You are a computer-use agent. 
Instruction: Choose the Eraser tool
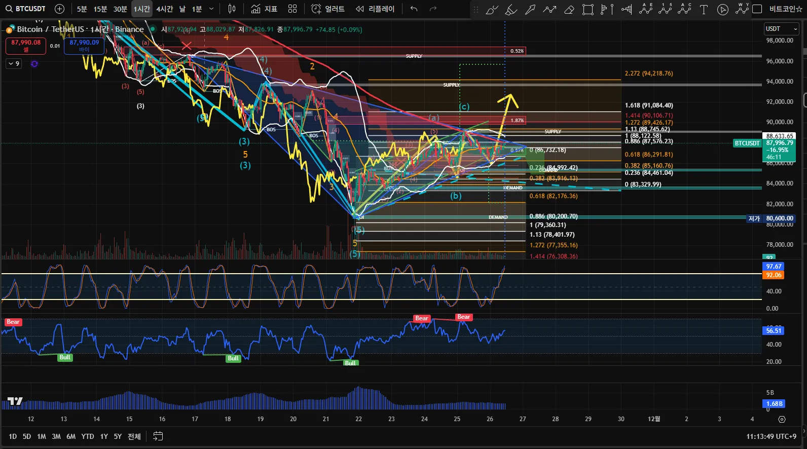pos(569,10)
